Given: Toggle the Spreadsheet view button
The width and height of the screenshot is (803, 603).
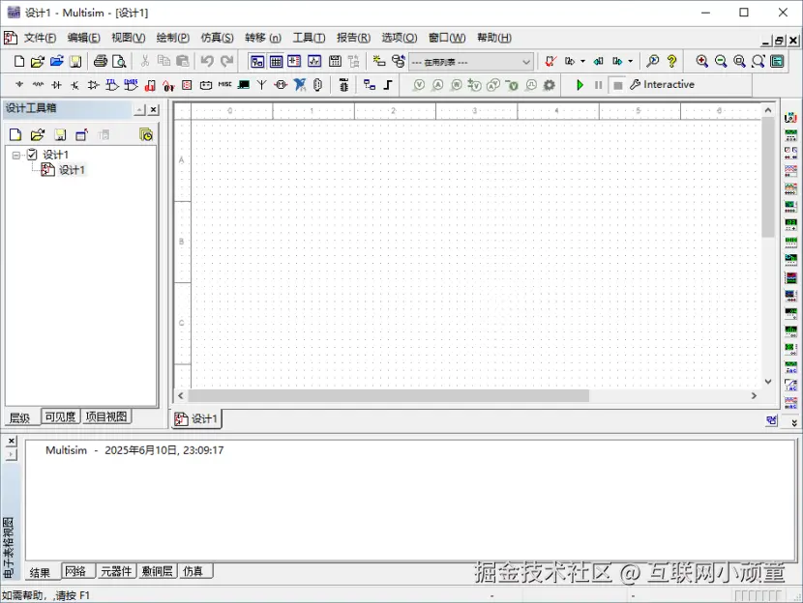Looking at the screenshot, I should pyautogui.click(x=276, y=62).
